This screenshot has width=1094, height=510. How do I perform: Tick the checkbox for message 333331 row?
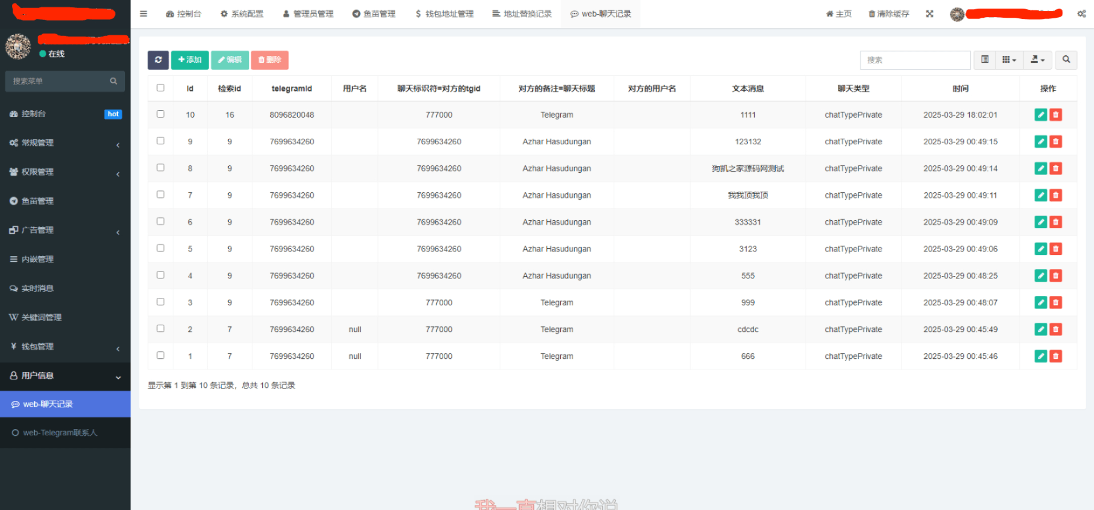[x=160, y=221]
